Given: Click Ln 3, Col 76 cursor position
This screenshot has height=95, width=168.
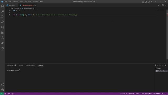Looking at the screenshot, I should click(x=123, y=94).
